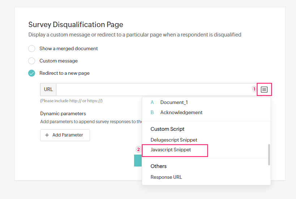
Task: Click the plus icon on Add Parameter
Action: (x=47, y=135)
